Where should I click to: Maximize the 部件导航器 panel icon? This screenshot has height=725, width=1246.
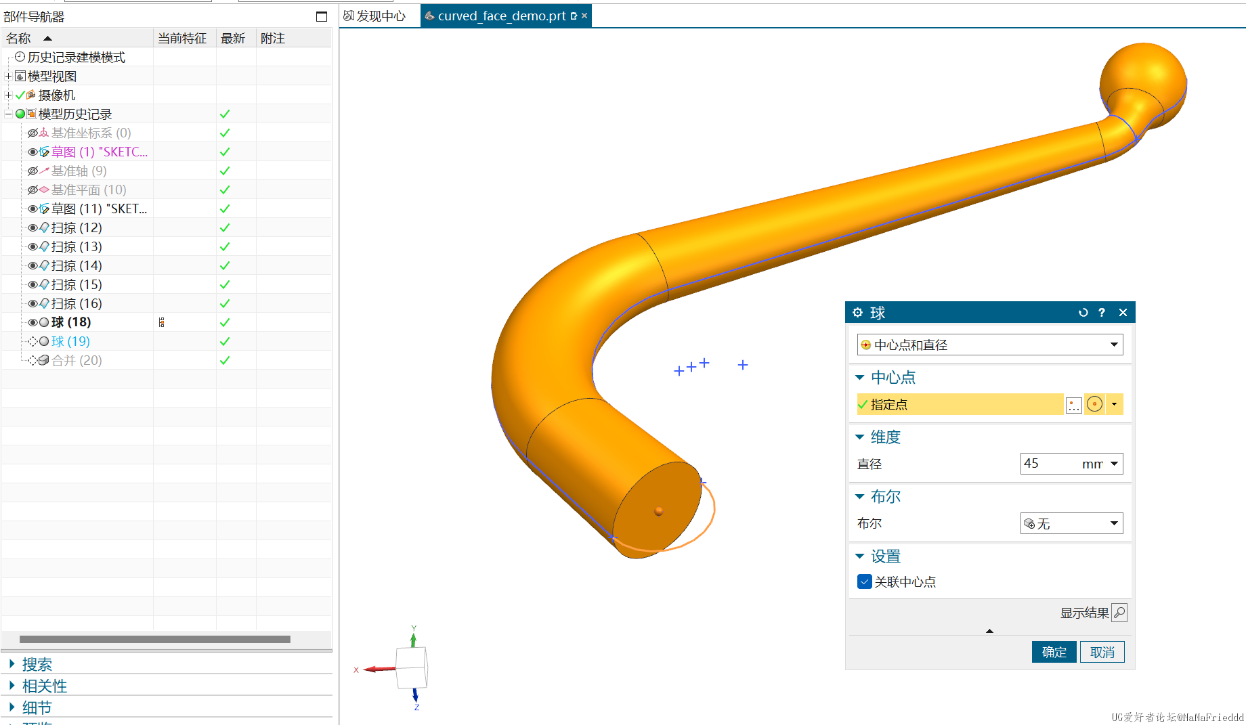click(322, 16)
